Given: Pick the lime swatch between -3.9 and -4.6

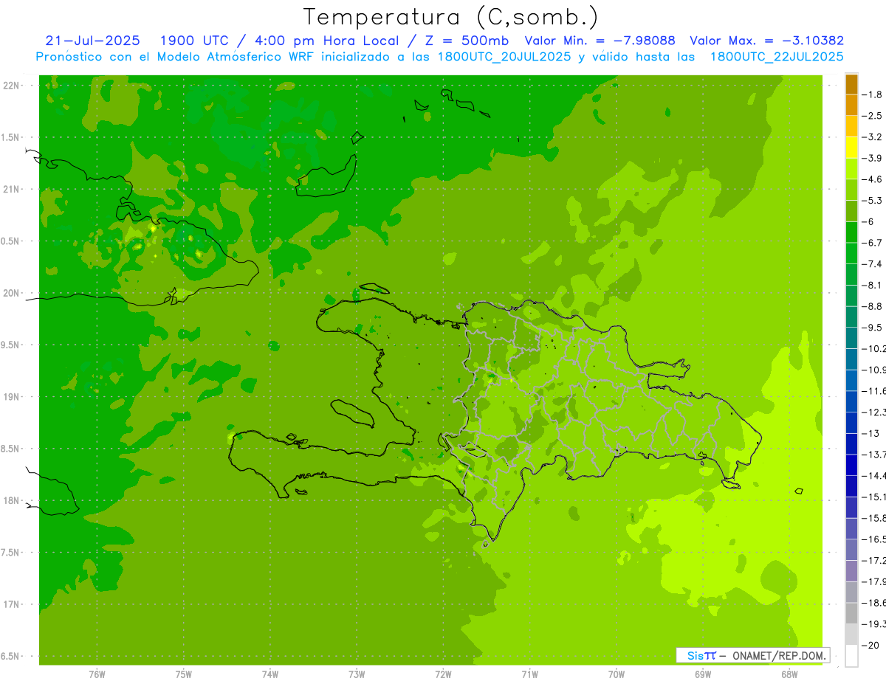Looking at the screenshot, I should 851,169.
